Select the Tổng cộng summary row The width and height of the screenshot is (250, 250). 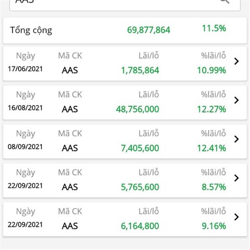(125, 30)
